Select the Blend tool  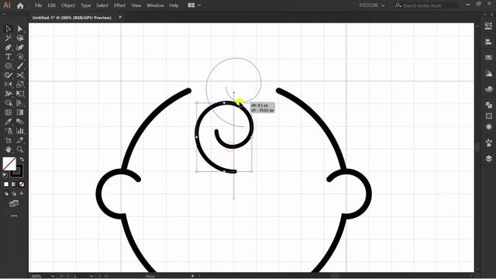click(x=20, y=122)
